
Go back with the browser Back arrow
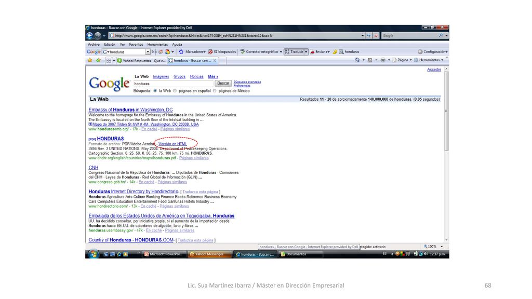tap(90, 36)
